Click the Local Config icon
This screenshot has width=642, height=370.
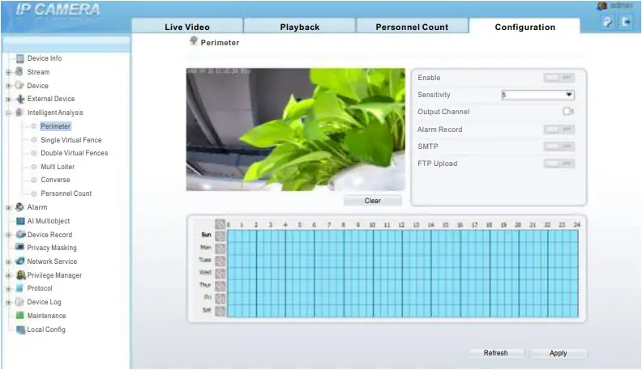20,330
